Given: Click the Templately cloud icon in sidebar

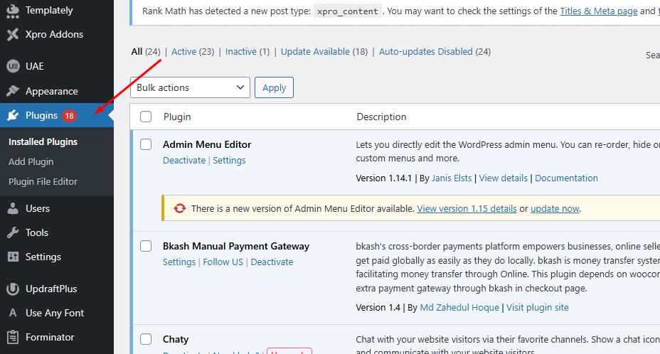Looking at the screenshot, I should 13,10.
